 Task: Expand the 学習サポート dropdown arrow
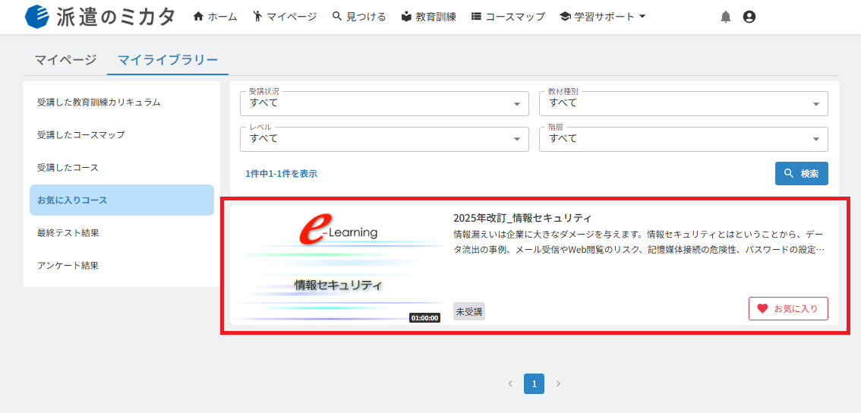point(642,17)
